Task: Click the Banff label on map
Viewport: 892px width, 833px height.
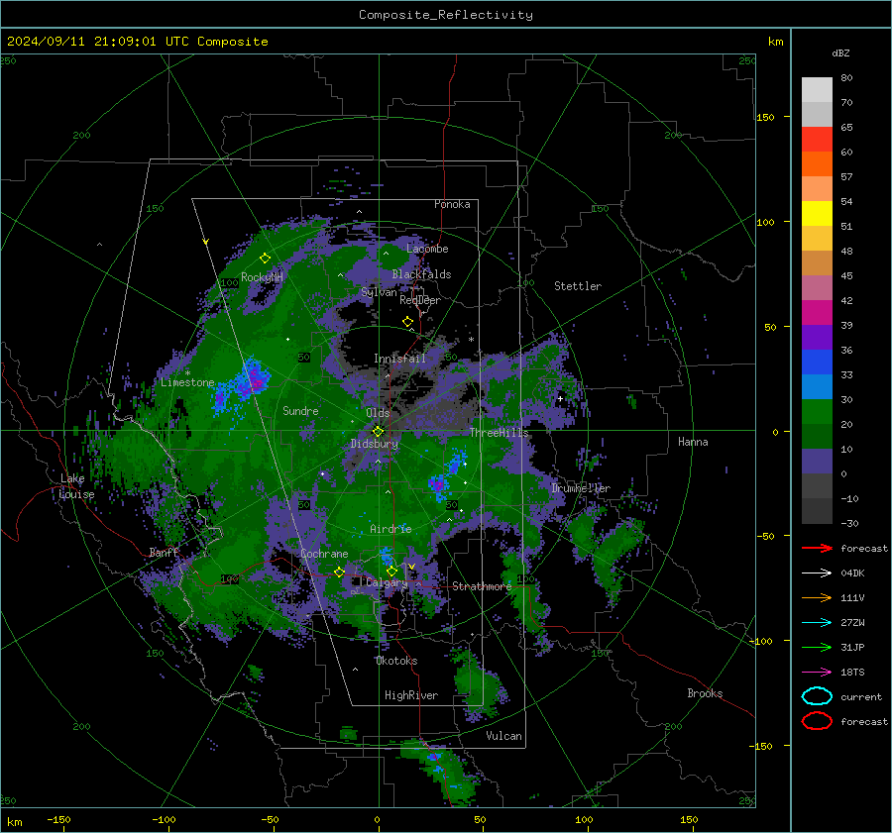Action: click(x=165, y=552)
